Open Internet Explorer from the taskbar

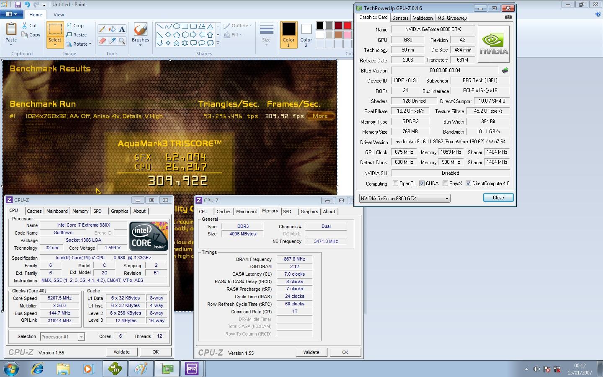38,369
